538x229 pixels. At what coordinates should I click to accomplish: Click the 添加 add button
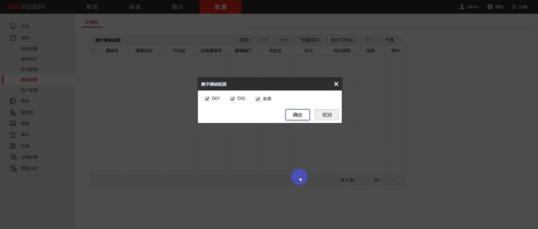(x=244, y=40)
